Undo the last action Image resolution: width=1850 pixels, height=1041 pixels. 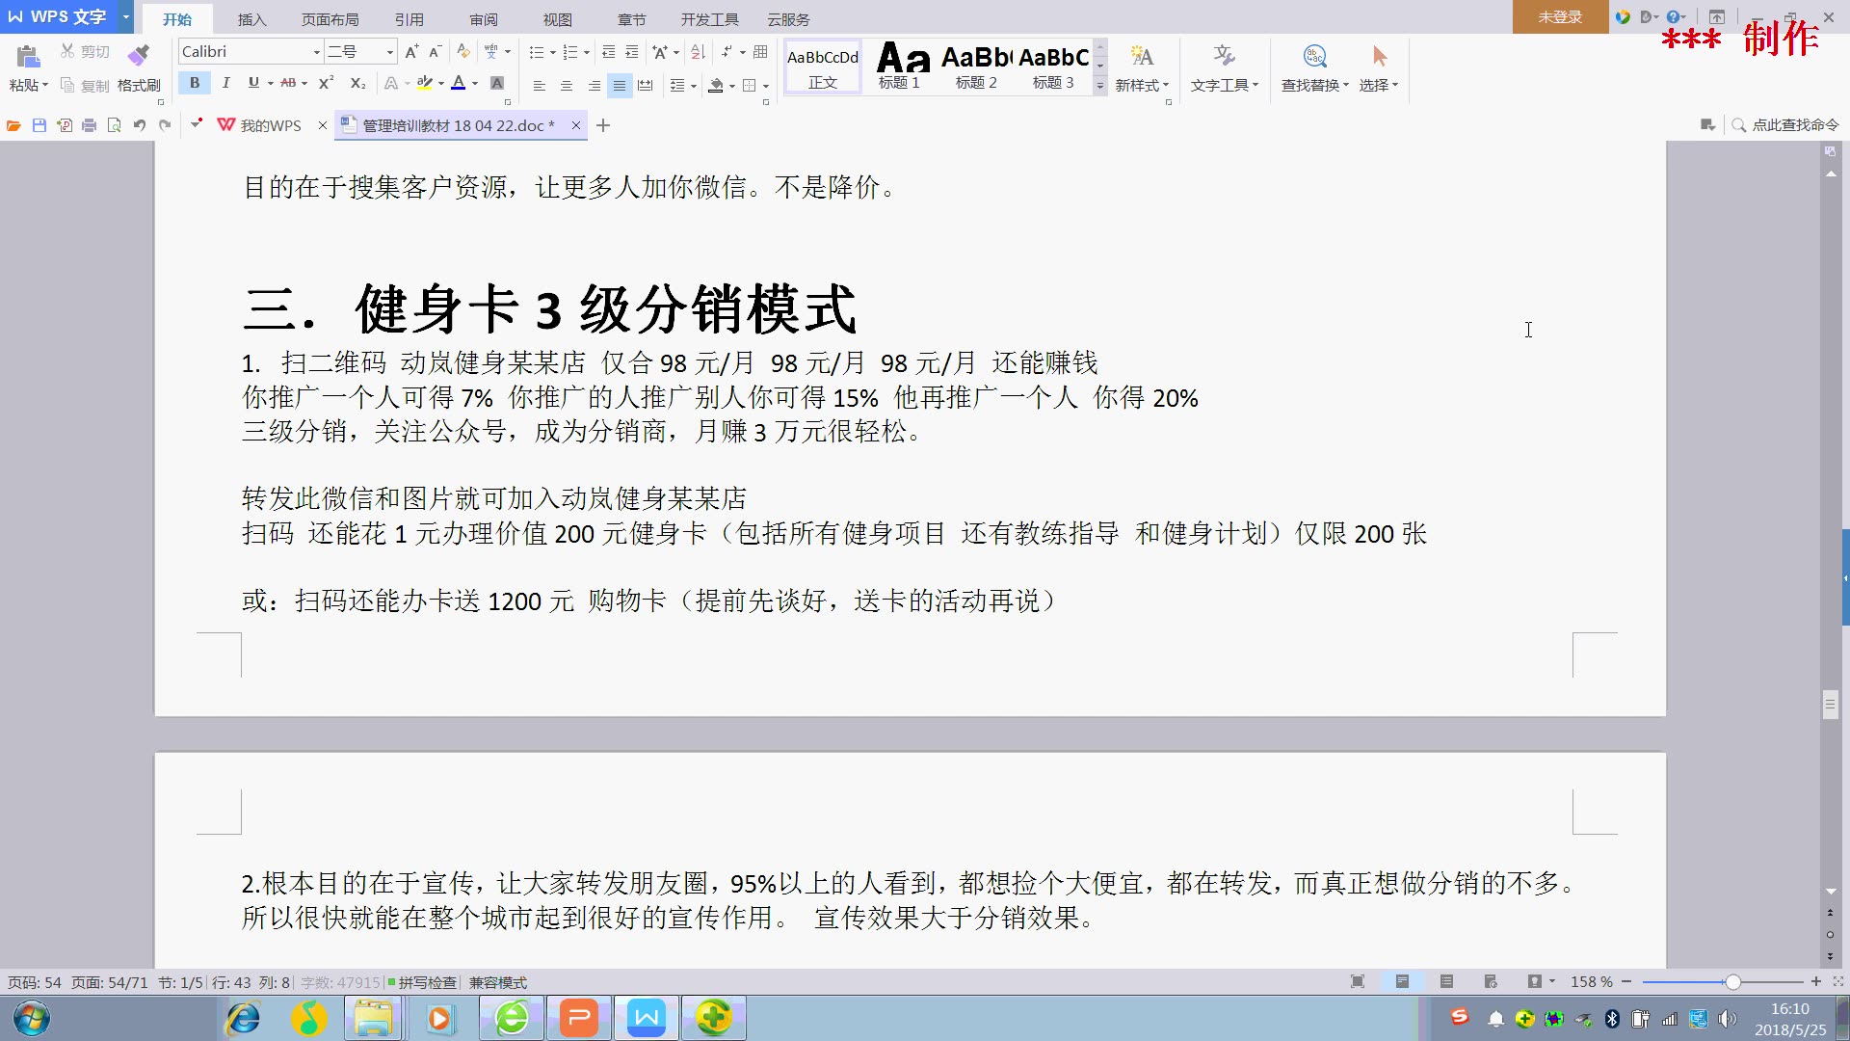pyautogui.click(x=140, y=124)
